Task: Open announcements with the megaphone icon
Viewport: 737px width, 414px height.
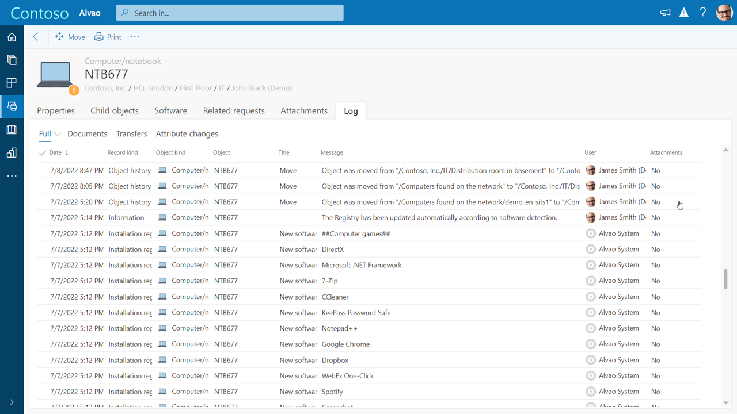Action: (665, 11)
